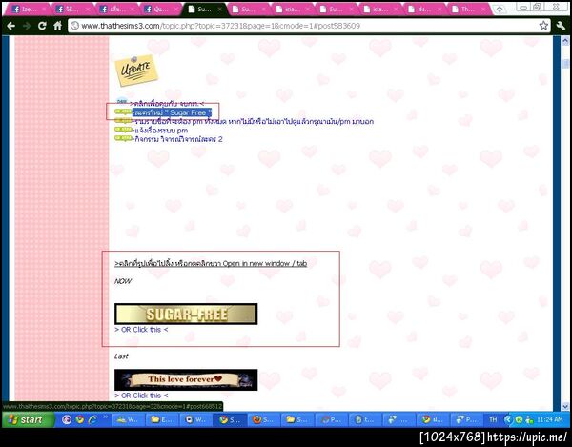Viewport: 572px width, 447px height.
Task: Open a new tab with the plus button
Action: [500, 9]
